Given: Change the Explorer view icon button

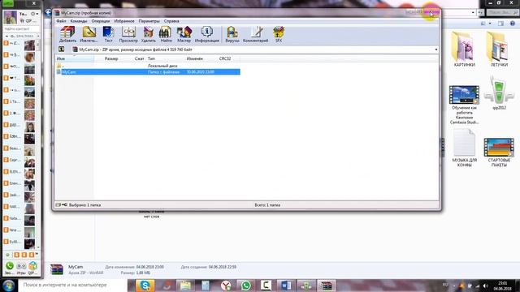Looking at the screenshot, I should click(x=483, y=24).
